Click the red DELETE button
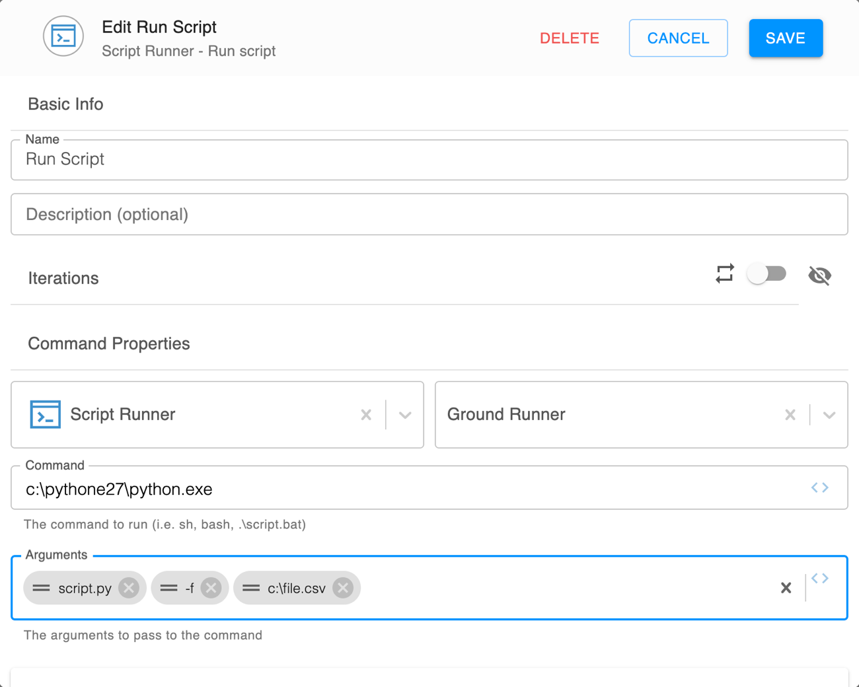Image resolution: width=859 pixels, height=687 pixels. pyautogui.click(x=569, y=38)
